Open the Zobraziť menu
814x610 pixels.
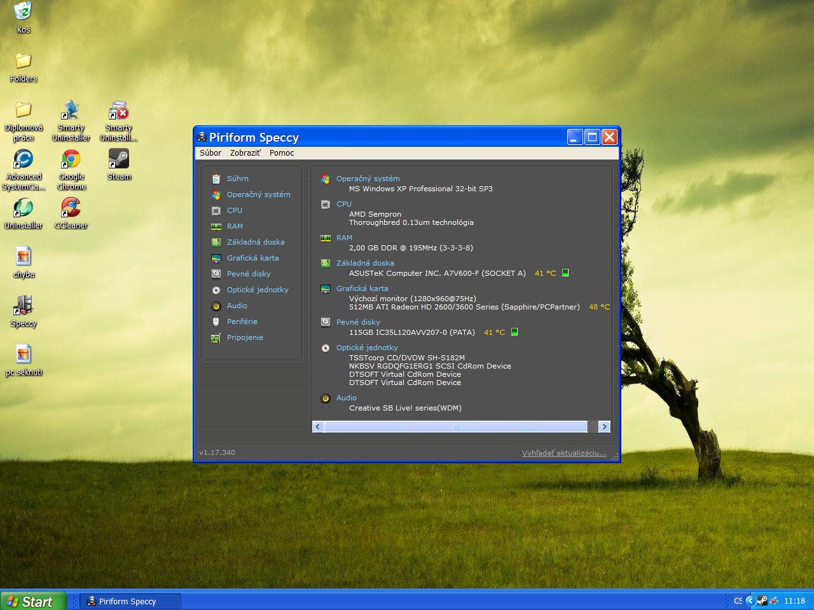point(245,152)
